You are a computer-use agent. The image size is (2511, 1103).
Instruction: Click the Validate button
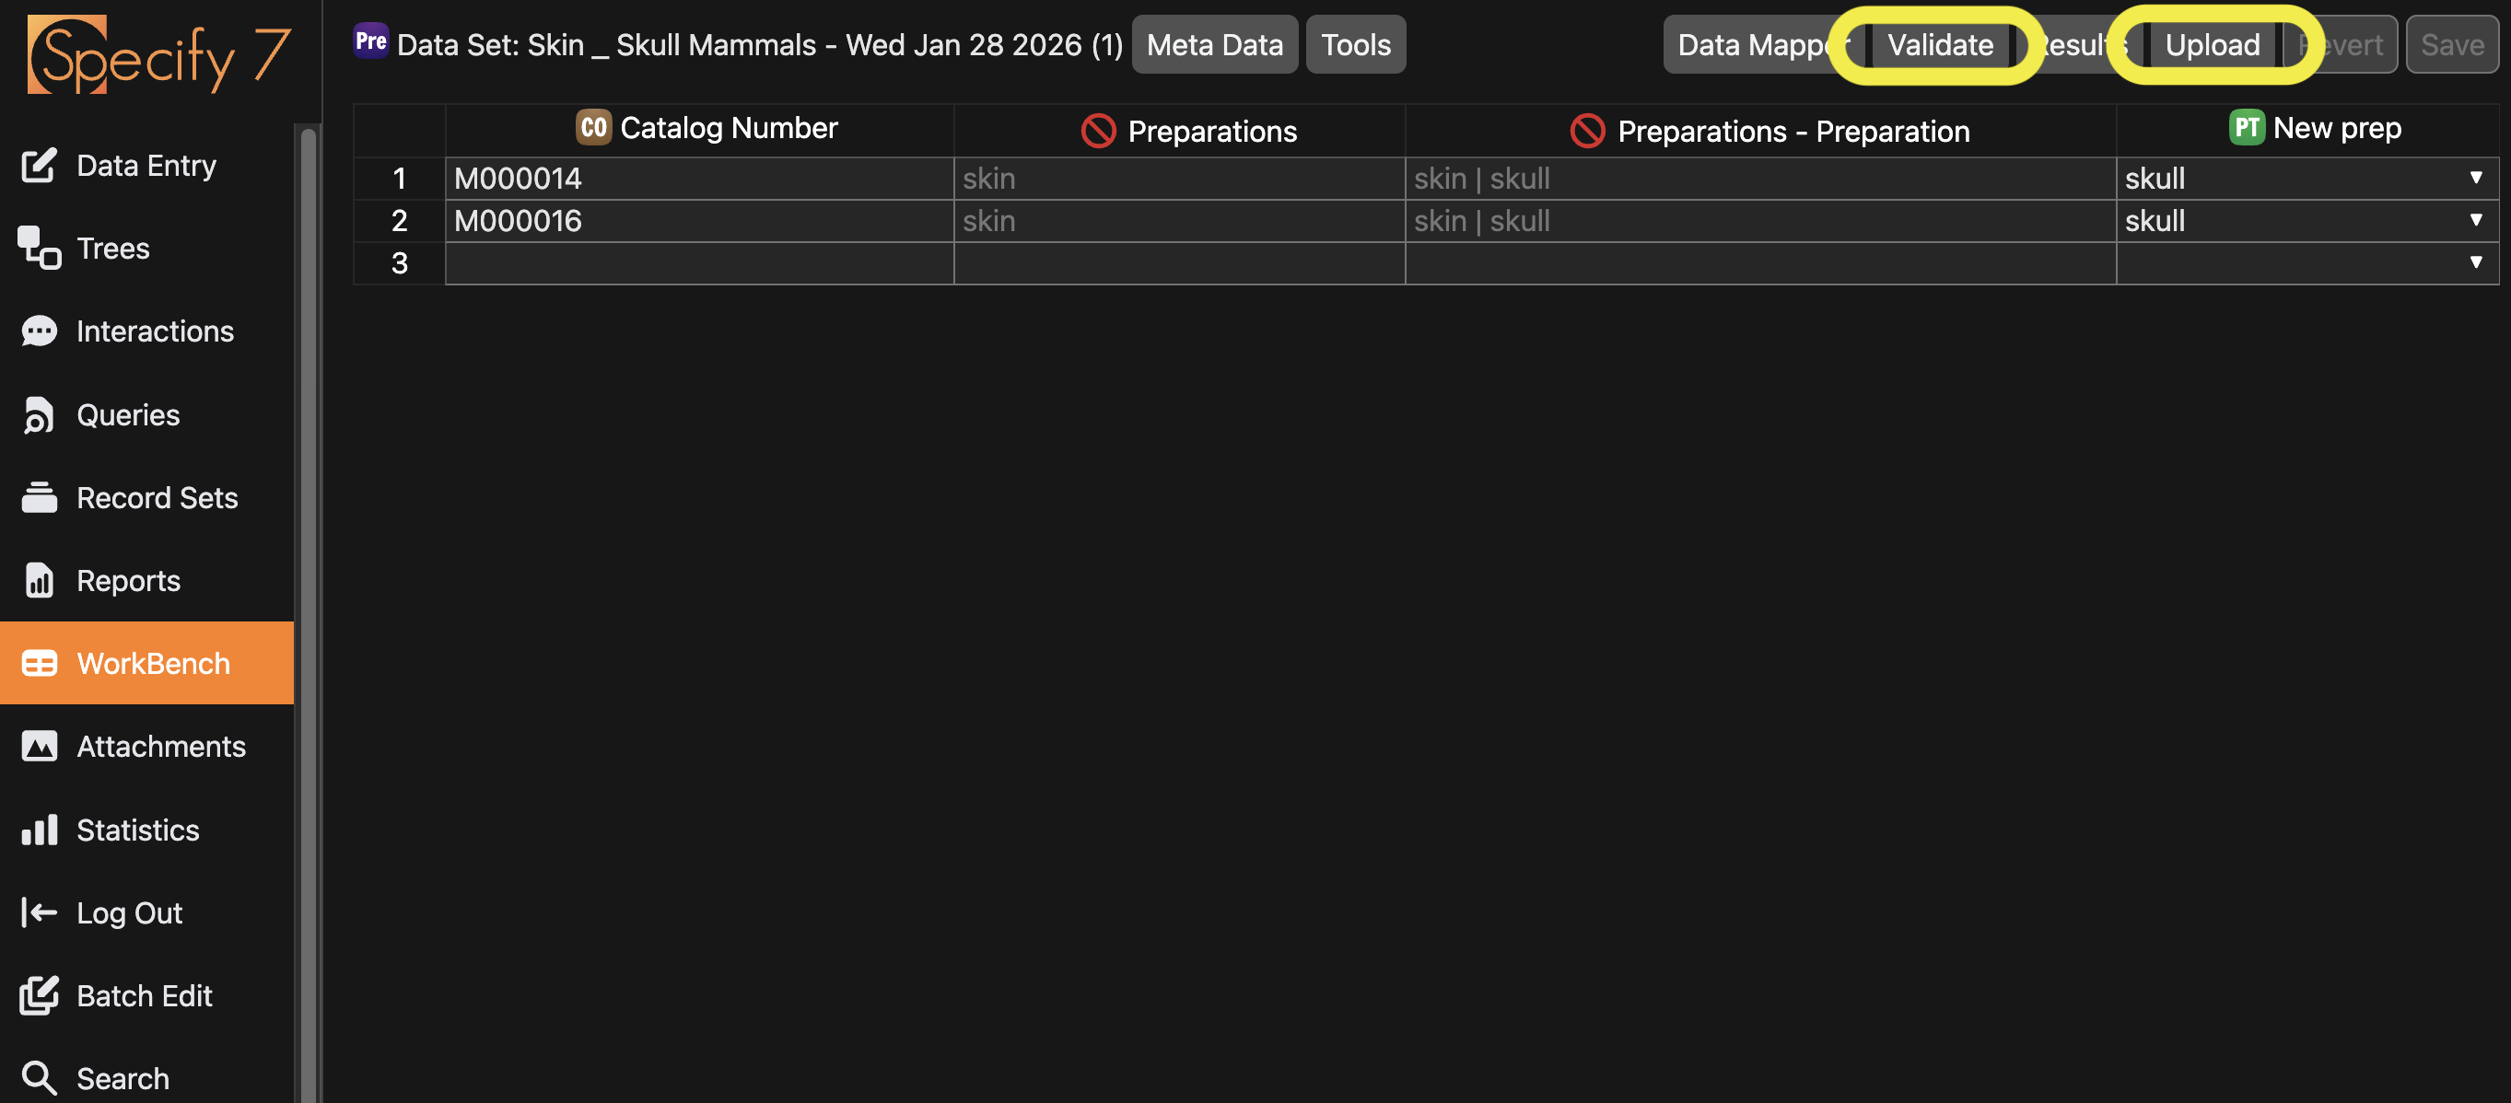(1939, 45)
